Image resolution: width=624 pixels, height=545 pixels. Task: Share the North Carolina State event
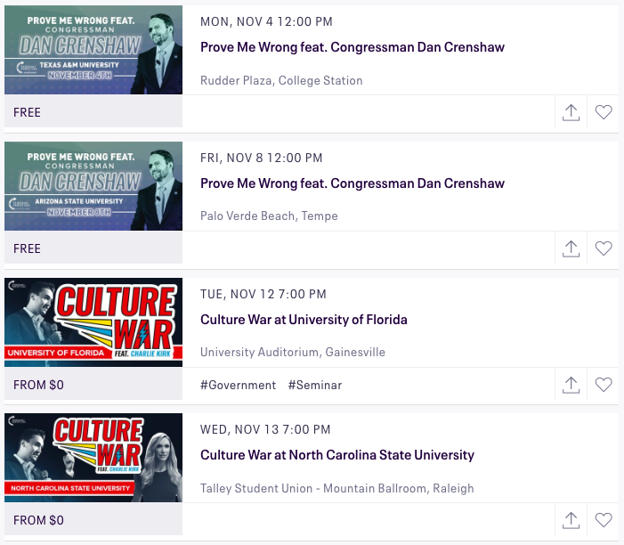pyautogui.click(x=571, y=519)
